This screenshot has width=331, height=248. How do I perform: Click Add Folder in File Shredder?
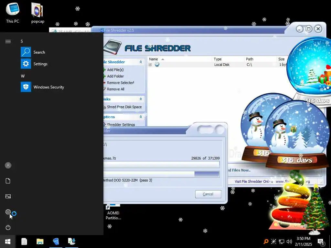pos(115,76)
